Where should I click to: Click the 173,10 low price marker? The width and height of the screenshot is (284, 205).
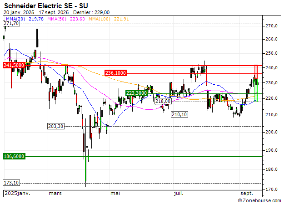(11, 183)
